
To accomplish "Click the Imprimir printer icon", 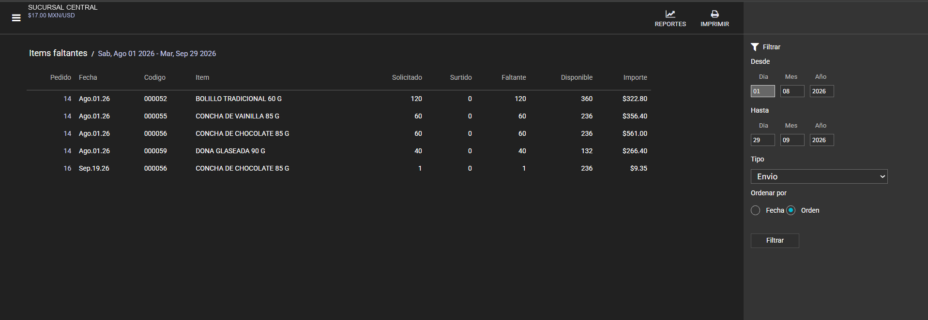I will point(715,14).
